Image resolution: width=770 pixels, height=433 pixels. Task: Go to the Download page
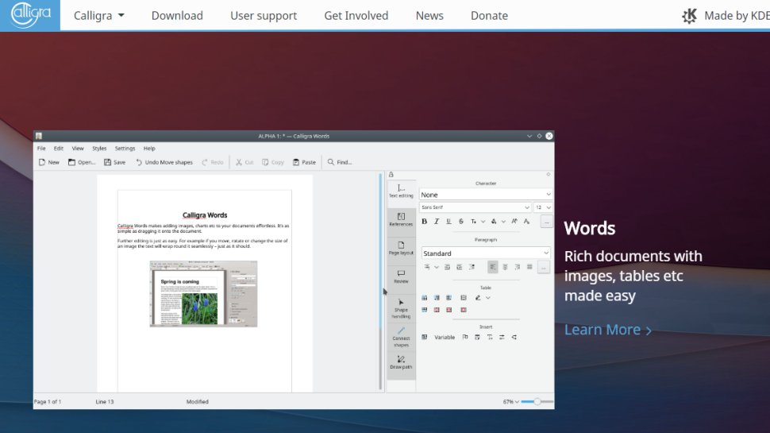point(177,16)
